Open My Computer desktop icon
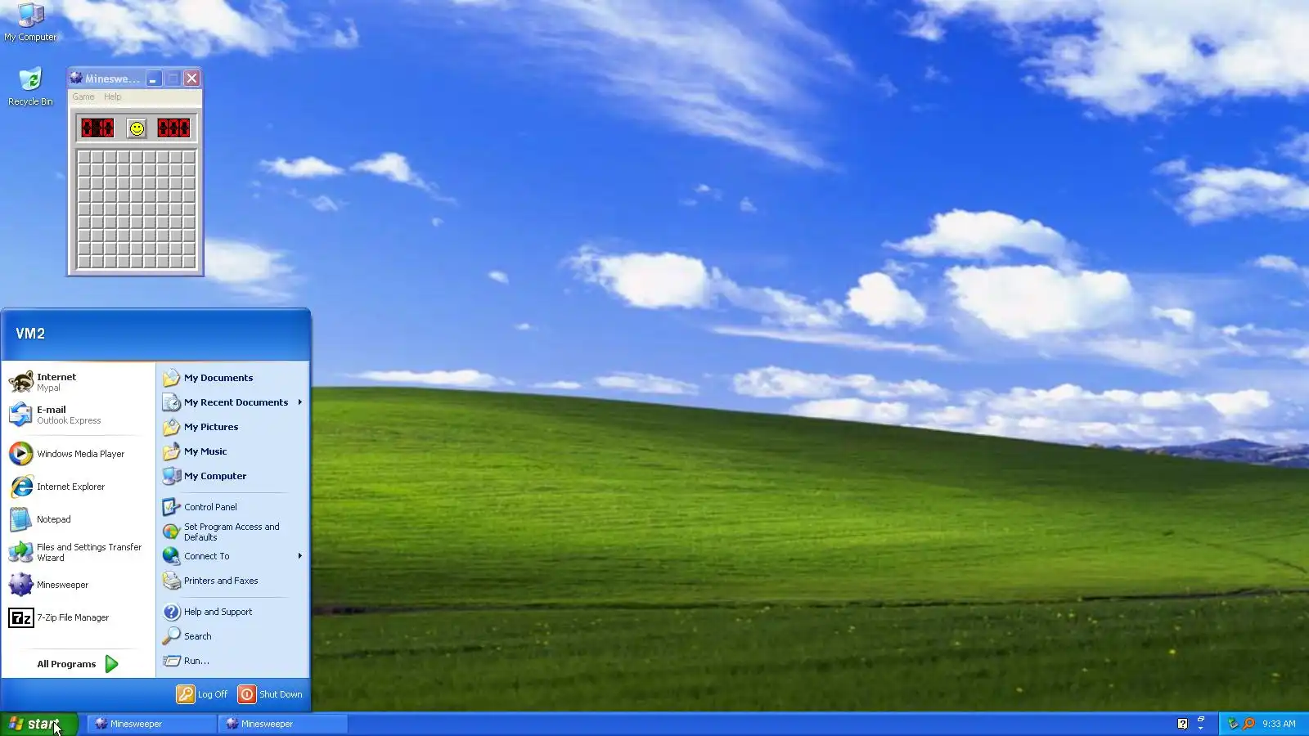Viewport: 1309px width, 736px height. click(30, 22)
